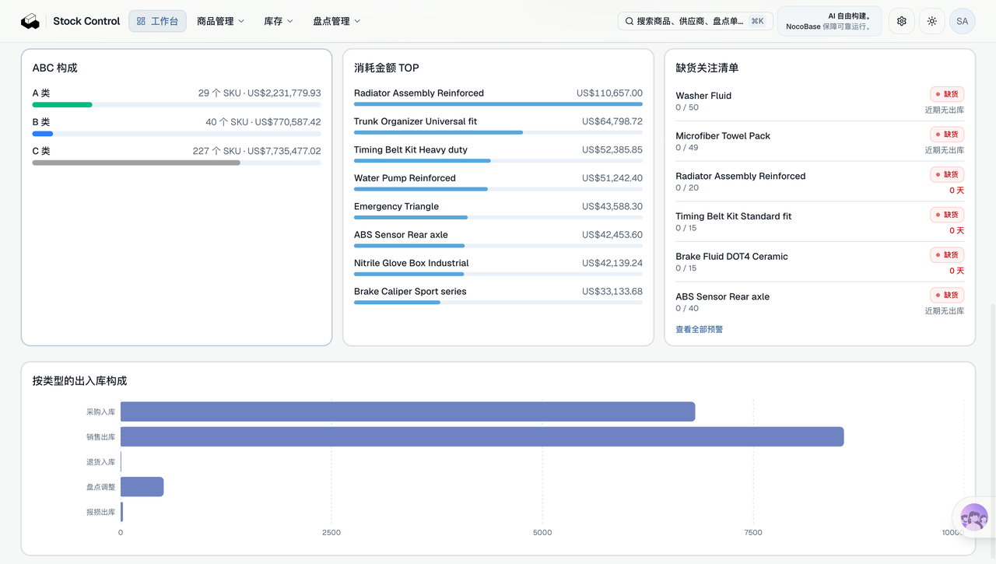Click the 40 个 SKU B 类 summary
This screenshot has width=996, height=564.
[x=263, y=122]
